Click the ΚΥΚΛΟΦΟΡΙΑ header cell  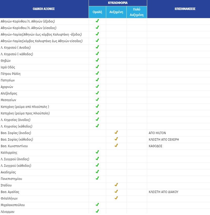point(118,3)
